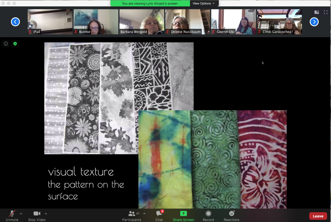Start recording with Record button
The image size is (331, 222).
[x=208, y=216]
